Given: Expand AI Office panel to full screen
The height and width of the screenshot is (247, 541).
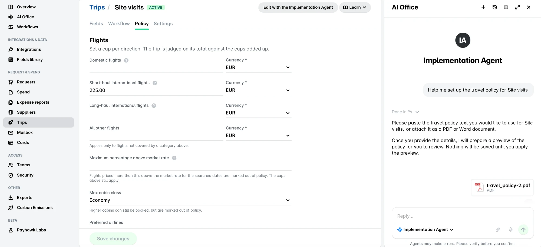Looking at the screenshot, I should tap(517, 7).
